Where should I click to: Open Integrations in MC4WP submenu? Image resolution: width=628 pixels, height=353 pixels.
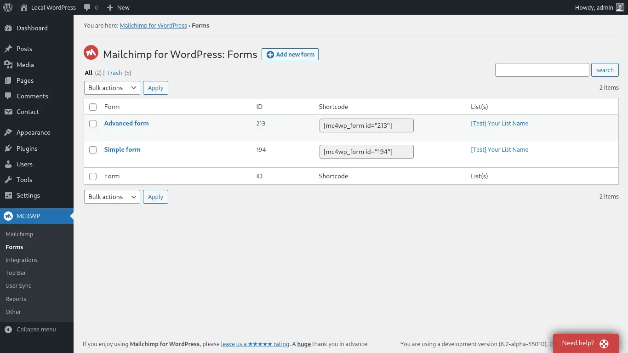pyautogui.click(x=22, y=260)
